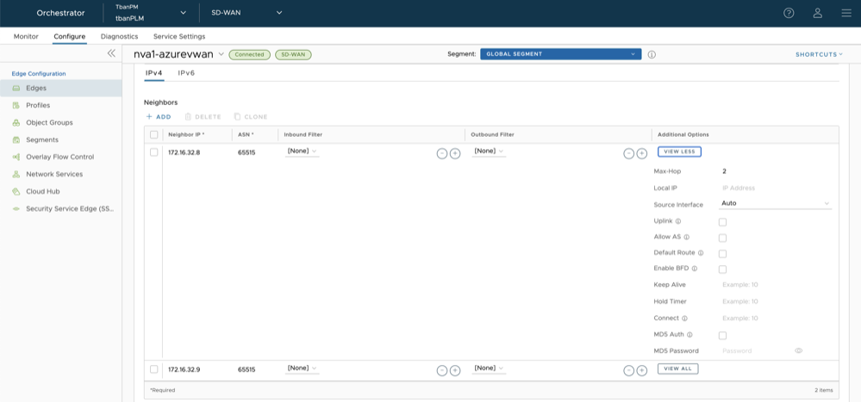Click plus icon for 172.16.32.9 outbound filter
This screenshot has height=402, width=861.
coord(642,370)
